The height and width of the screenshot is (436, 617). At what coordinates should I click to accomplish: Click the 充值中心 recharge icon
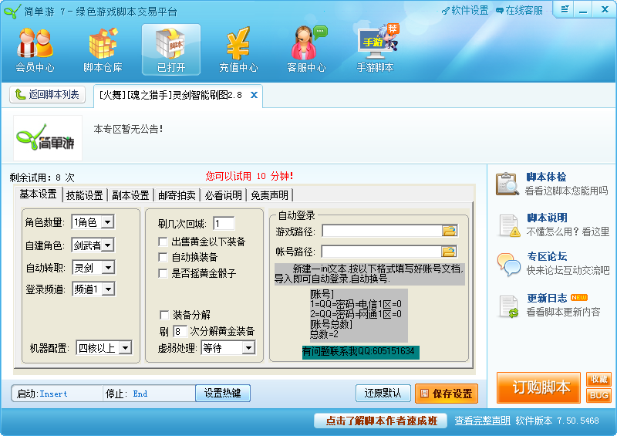click(x=238, y=50)
